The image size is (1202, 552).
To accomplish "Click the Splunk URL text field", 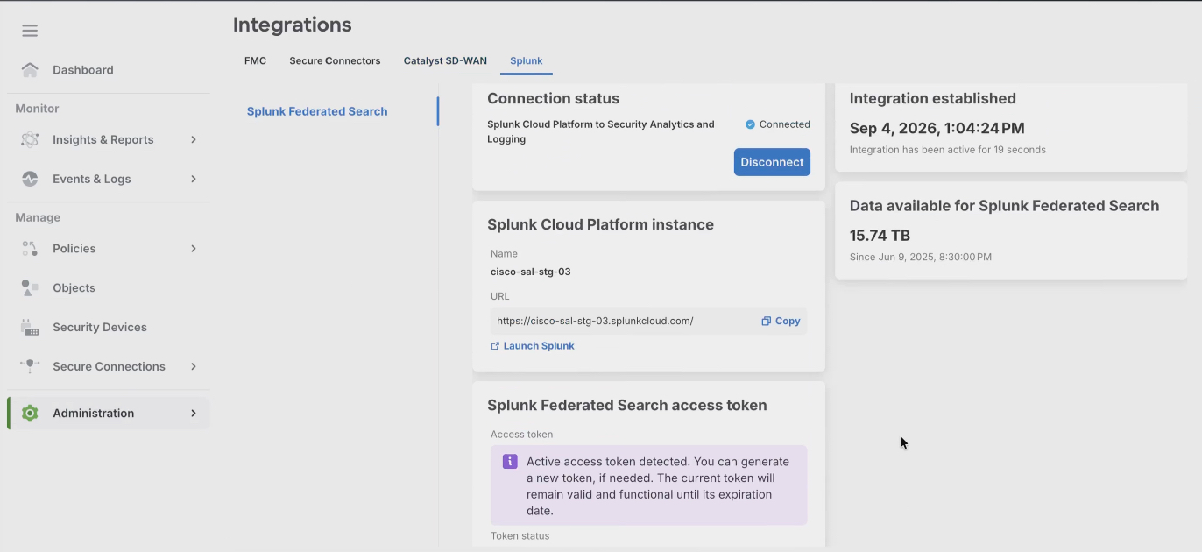I will 648,321.
